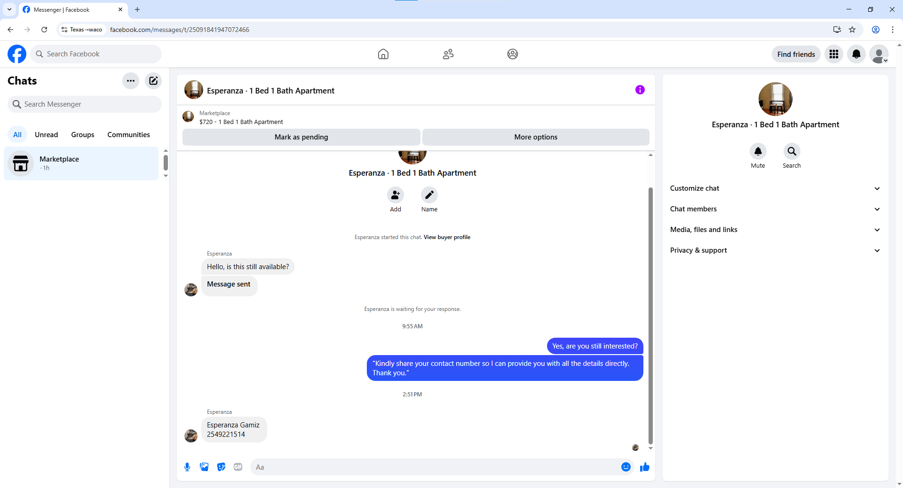Switch to Messenger | Facebook browser tab
The width and height of the screenshot is (903, 488).
(x=73, y=9)
